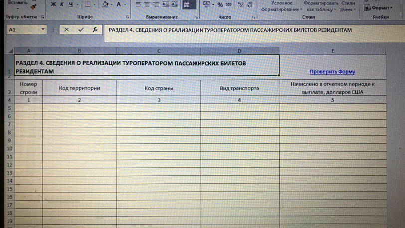Toggle Merge and Center button
This screenshot has width=405, height=228.
[x=187, y=5]
